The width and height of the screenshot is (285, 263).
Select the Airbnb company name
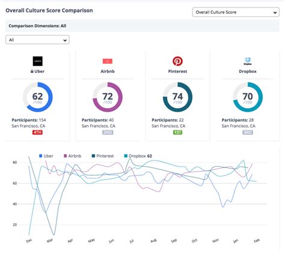108,71
